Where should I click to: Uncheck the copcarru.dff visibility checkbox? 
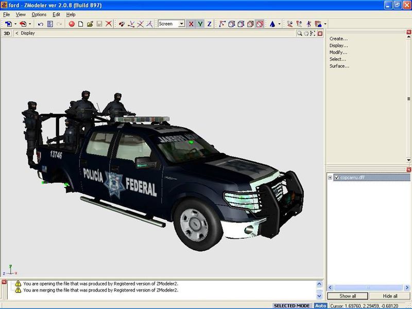tap(337, 178)
